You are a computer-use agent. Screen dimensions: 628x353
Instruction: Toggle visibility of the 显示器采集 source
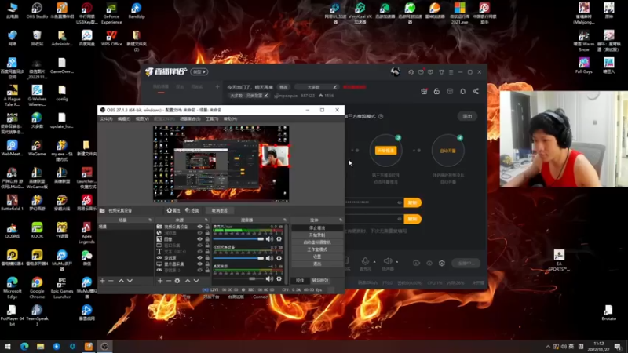(x=199, y=264)
